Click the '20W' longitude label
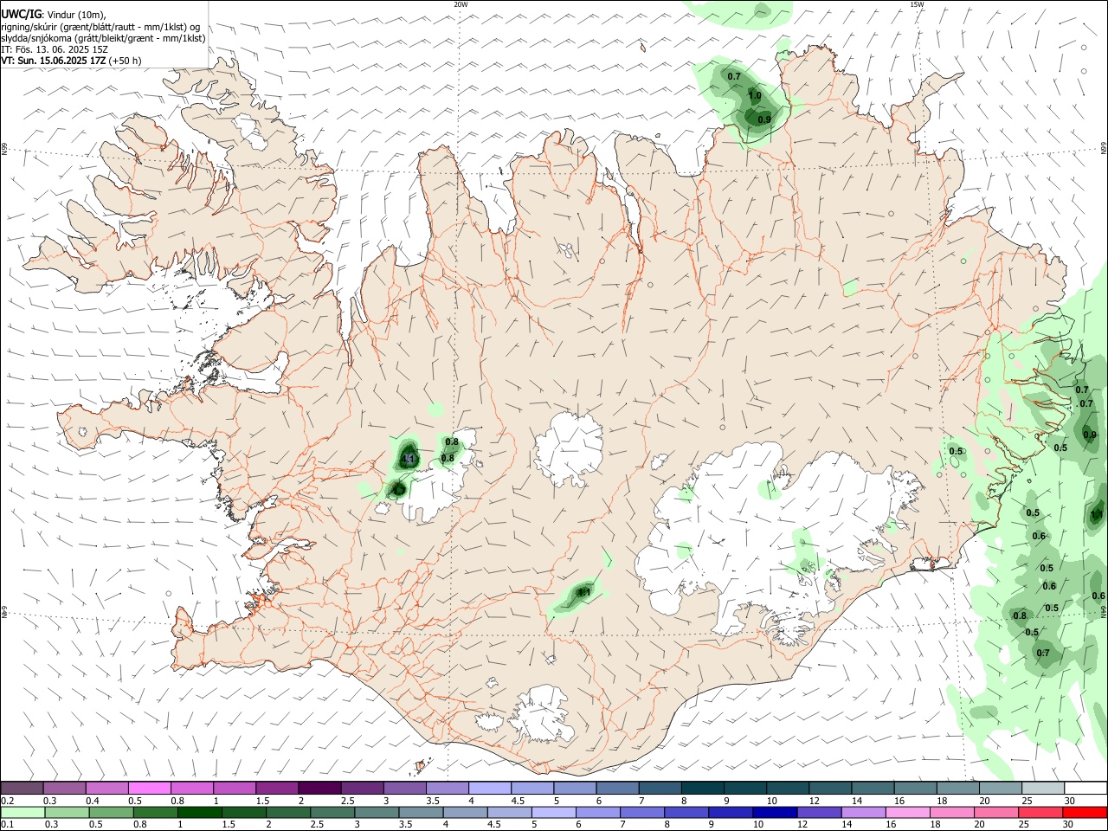The width and height of the screenshot is (1108, 831). pos(461,4)
